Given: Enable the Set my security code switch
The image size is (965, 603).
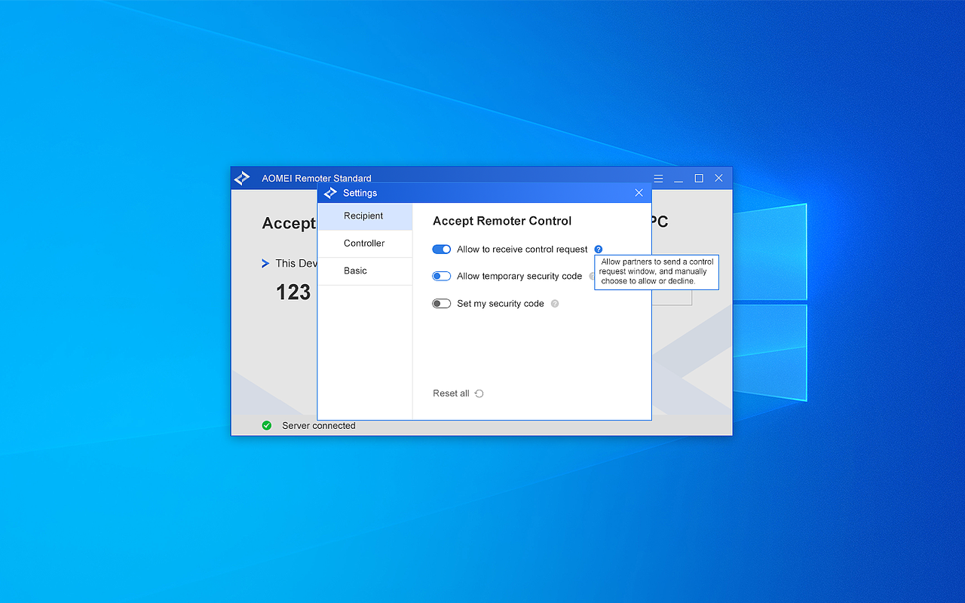Looking at the screenshot, I should [441, 304].
